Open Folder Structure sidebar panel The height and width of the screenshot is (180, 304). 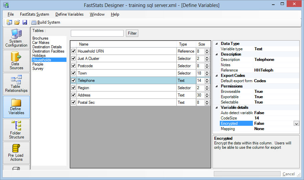click(16, 130)
